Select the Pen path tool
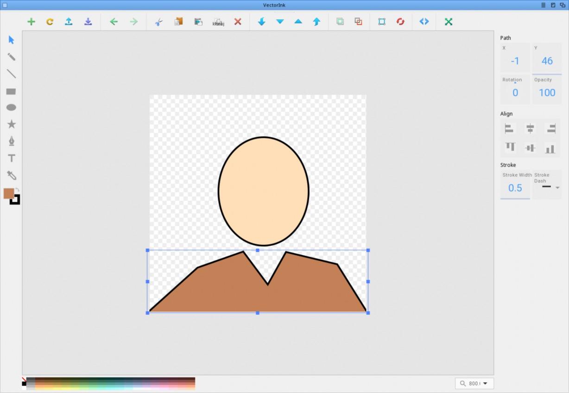Screen dimensions: 569x393 tap(11, 141)
